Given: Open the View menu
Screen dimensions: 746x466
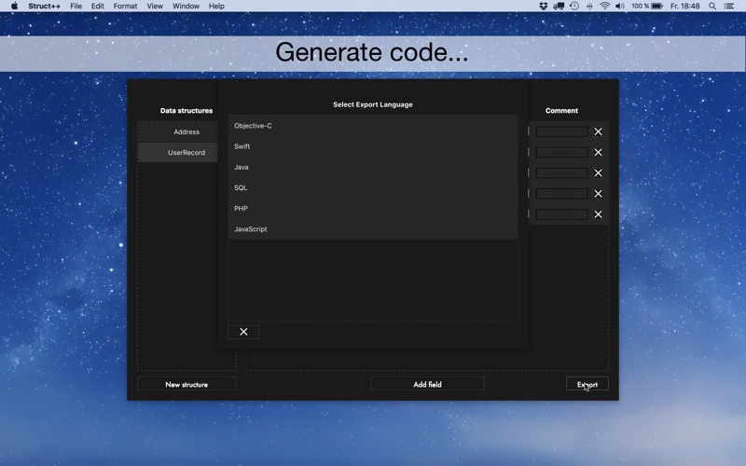Looking at the screenshot, I should pos(155,7).
